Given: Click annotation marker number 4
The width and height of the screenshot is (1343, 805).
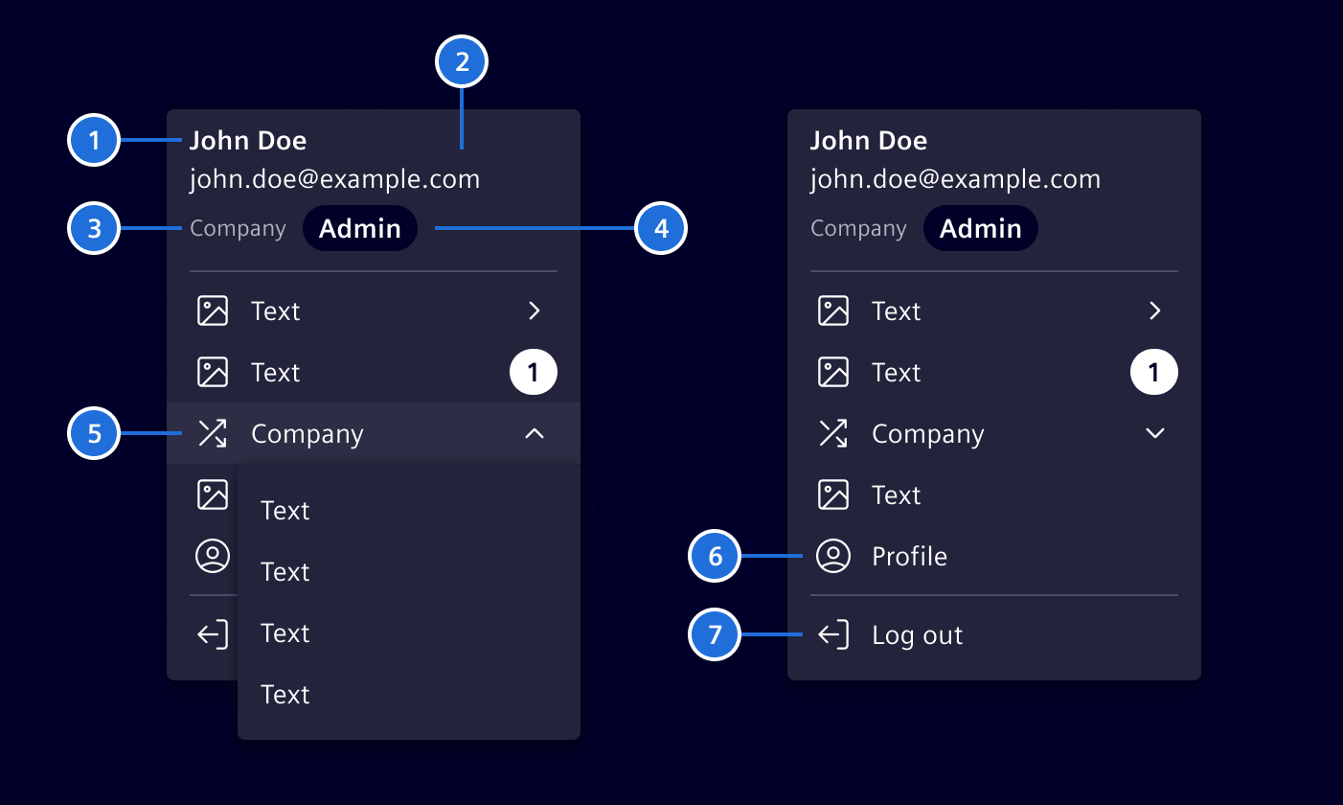Looking at the screenshot, I should 661,228.
